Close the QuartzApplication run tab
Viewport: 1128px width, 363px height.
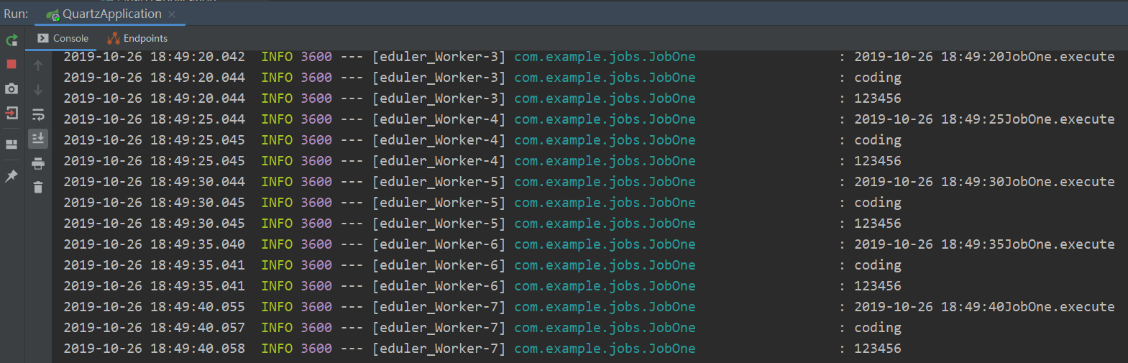click(172, 14)
